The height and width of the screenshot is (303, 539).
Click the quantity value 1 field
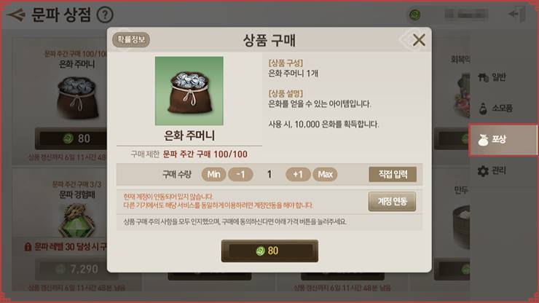coord(269,174)
